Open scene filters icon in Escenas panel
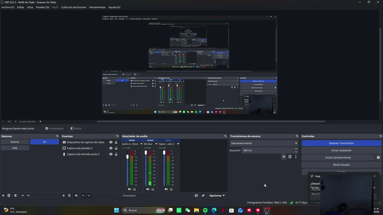Viewport: 383px width, 215px height. tap(16, 196)
